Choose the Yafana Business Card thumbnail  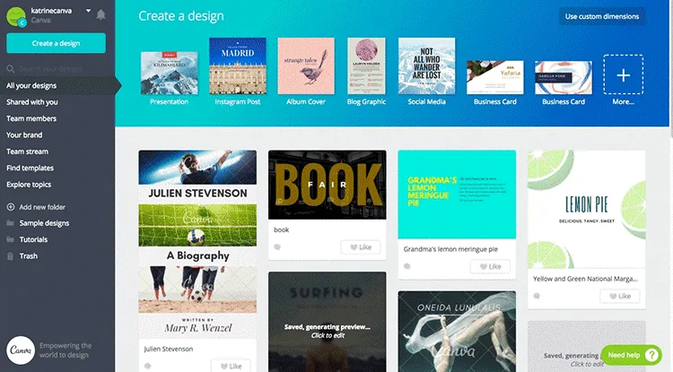[494, 78]
